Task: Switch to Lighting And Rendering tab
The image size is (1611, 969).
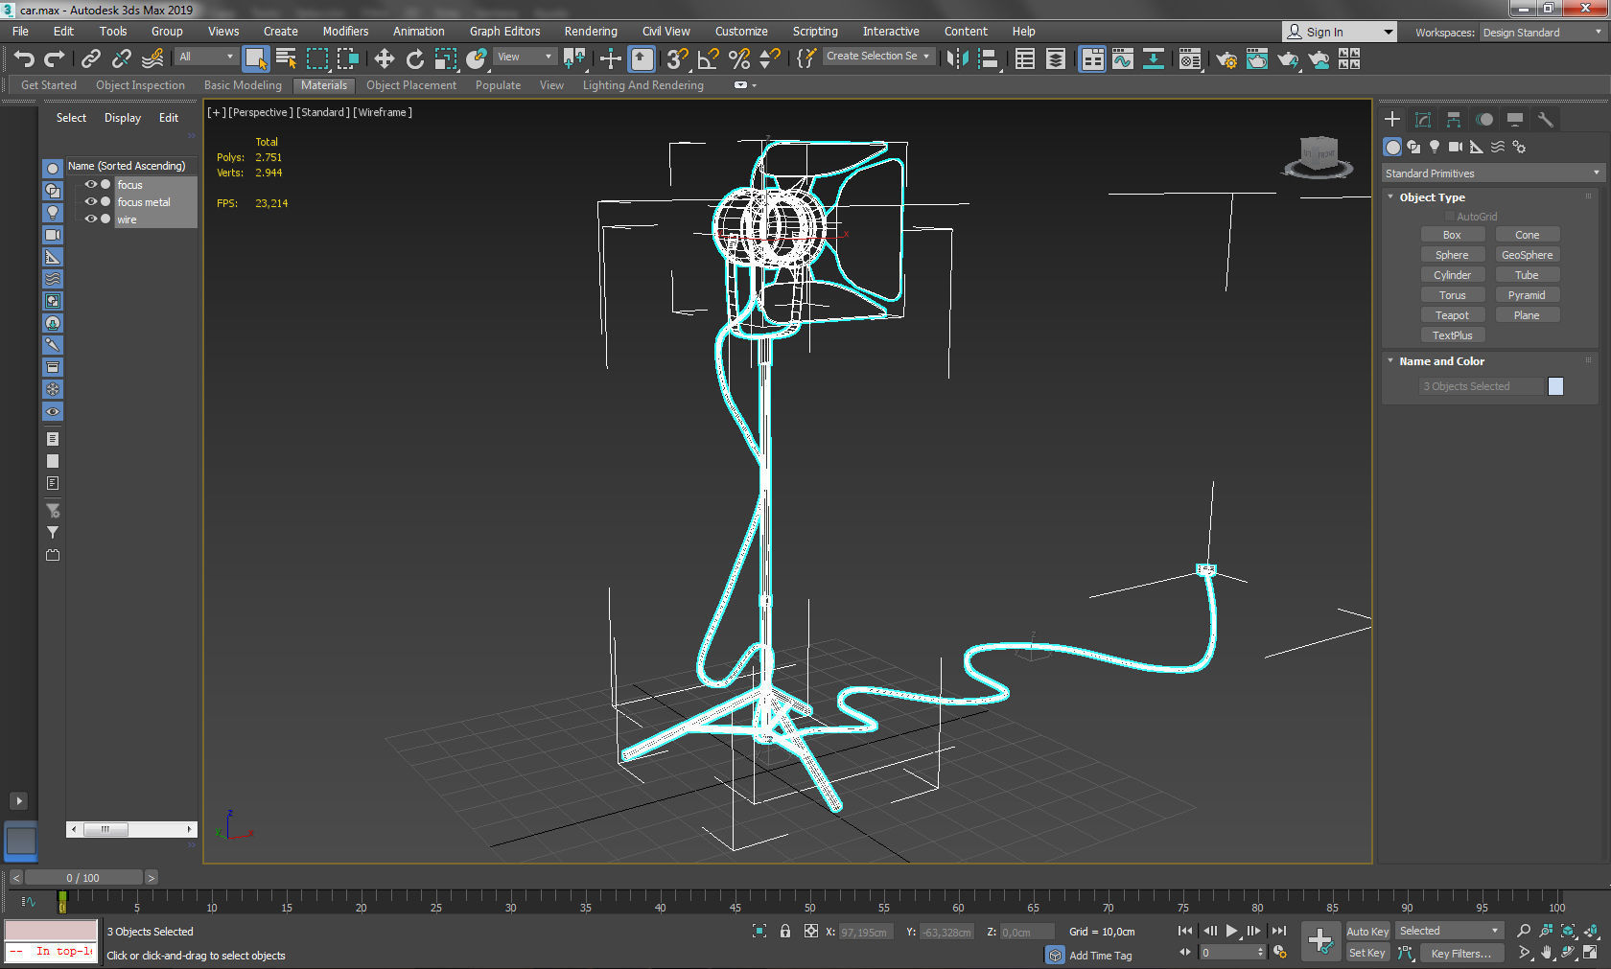Action: pyautogui.click(x=642, y=85)
